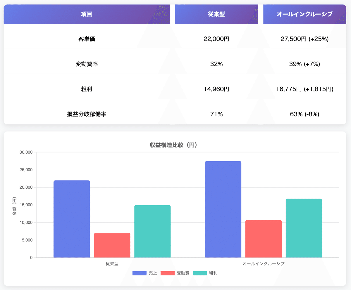Click the 変動費率 row label

86,64
